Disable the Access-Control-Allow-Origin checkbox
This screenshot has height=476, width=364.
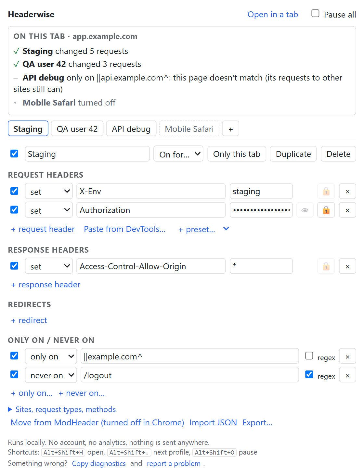14,266
